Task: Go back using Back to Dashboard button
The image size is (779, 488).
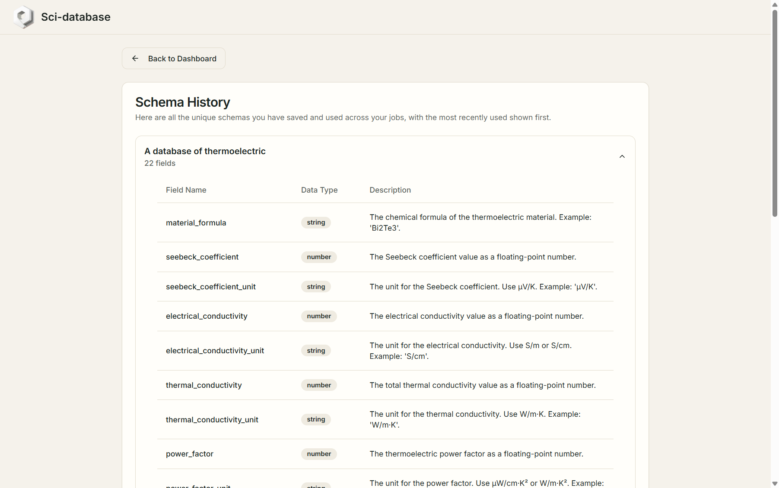Action: [x=174, y=58]
